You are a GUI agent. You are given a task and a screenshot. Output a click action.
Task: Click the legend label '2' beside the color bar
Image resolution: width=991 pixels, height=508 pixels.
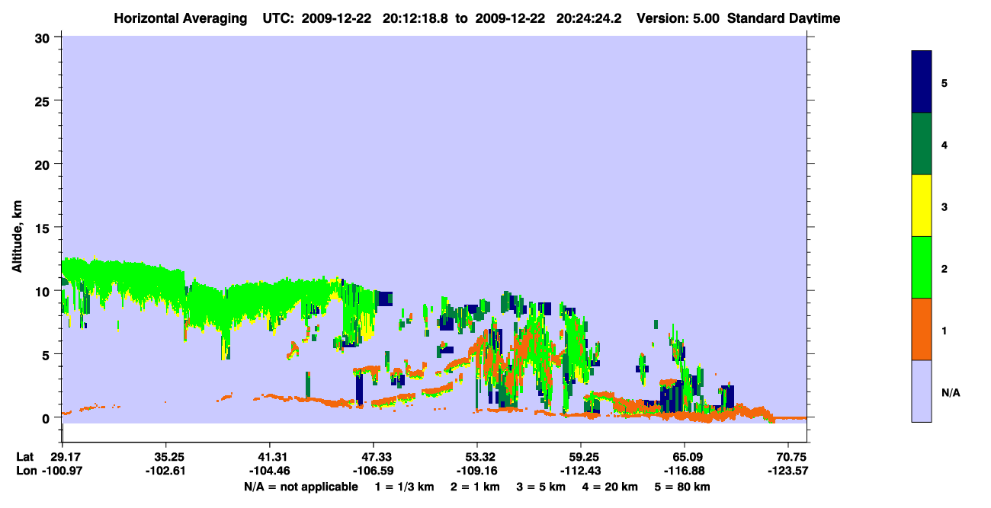tap(944, 268)
